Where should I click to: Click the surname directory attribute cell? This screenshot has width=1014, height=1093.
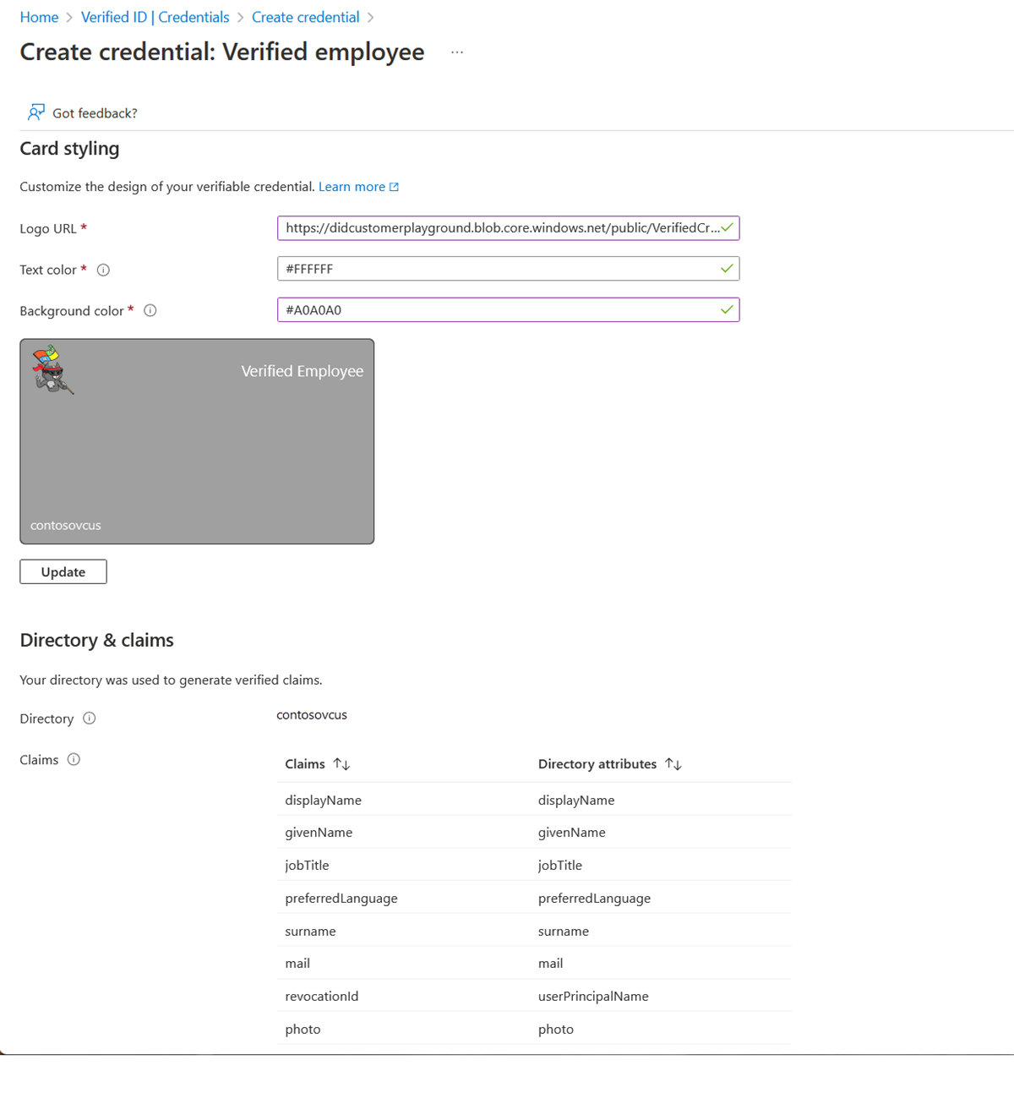564,931
